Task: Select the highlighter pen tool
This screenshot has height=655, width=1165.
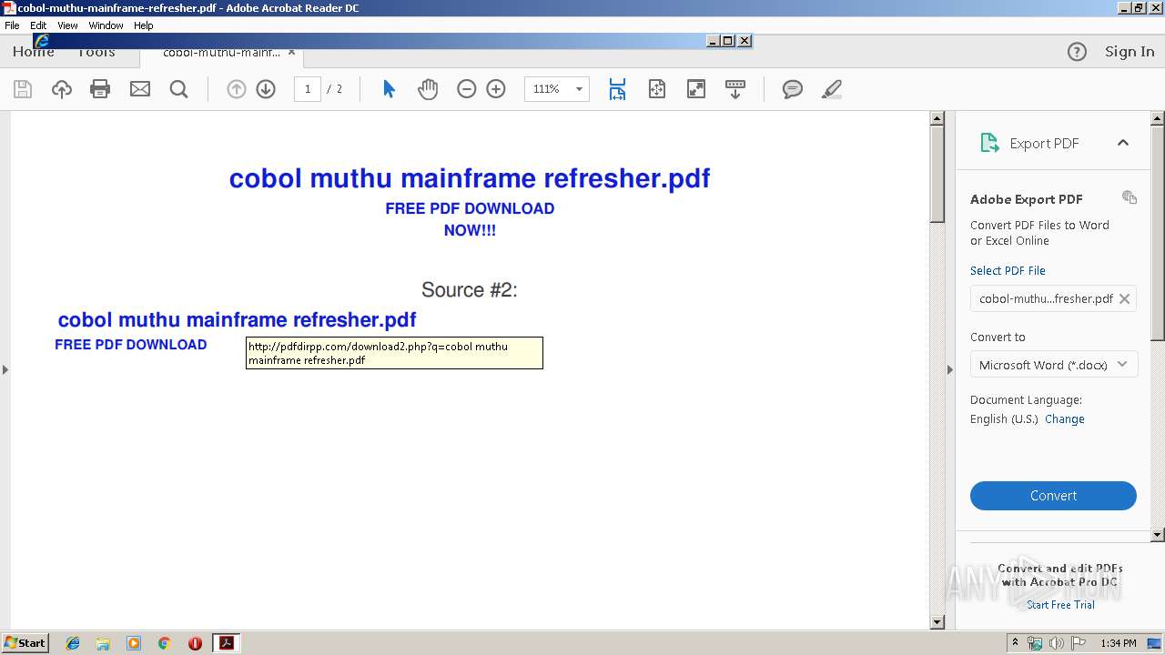Action: [831, 89]
